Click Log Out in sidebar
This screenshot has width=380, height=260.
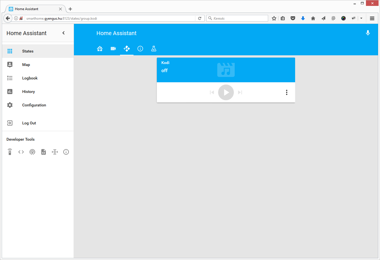pos(29,123)
